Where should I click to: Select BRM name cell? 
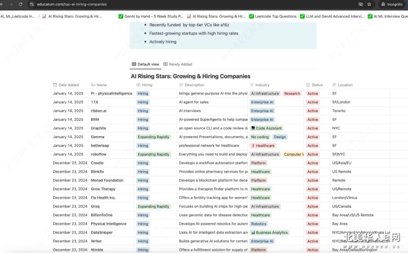click(95, 120)
